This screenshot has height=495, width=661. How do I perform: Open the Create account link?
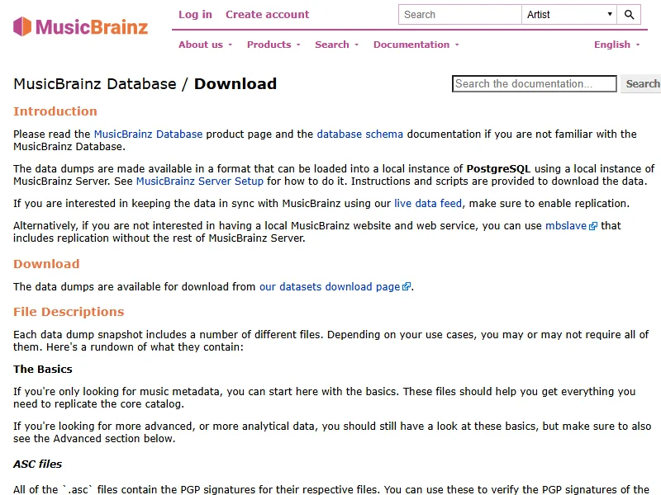pos(267,14)
